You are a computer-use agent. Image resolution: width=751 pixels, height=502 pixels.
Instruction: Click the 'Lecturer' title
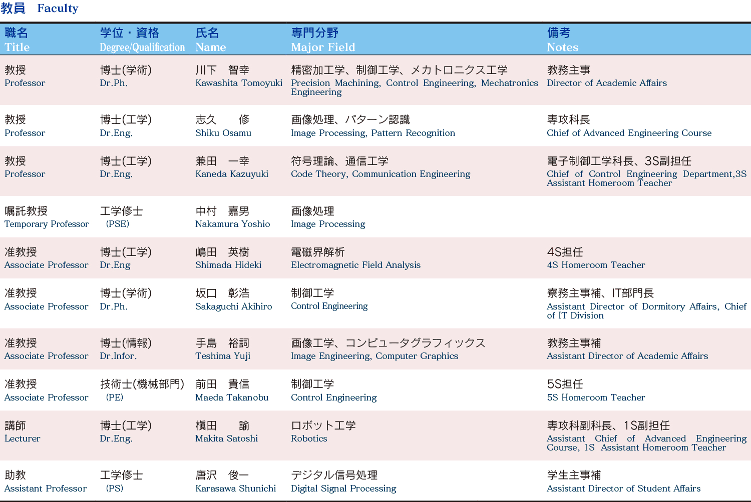tap(23, 438)
